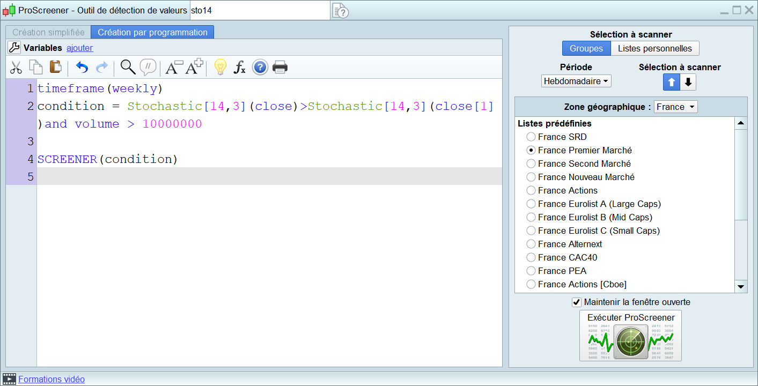Click the predefined lists scrollbar thumb
758x386 pixels.
(x=741, y=174)
